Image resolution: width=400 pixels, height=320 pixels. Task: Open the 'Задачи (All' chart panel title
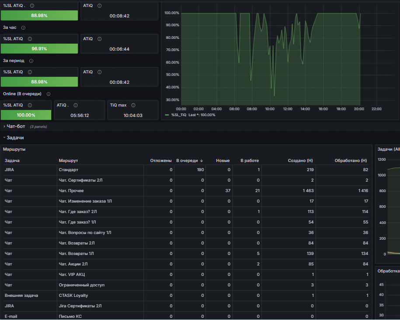[x=389, y=149]
